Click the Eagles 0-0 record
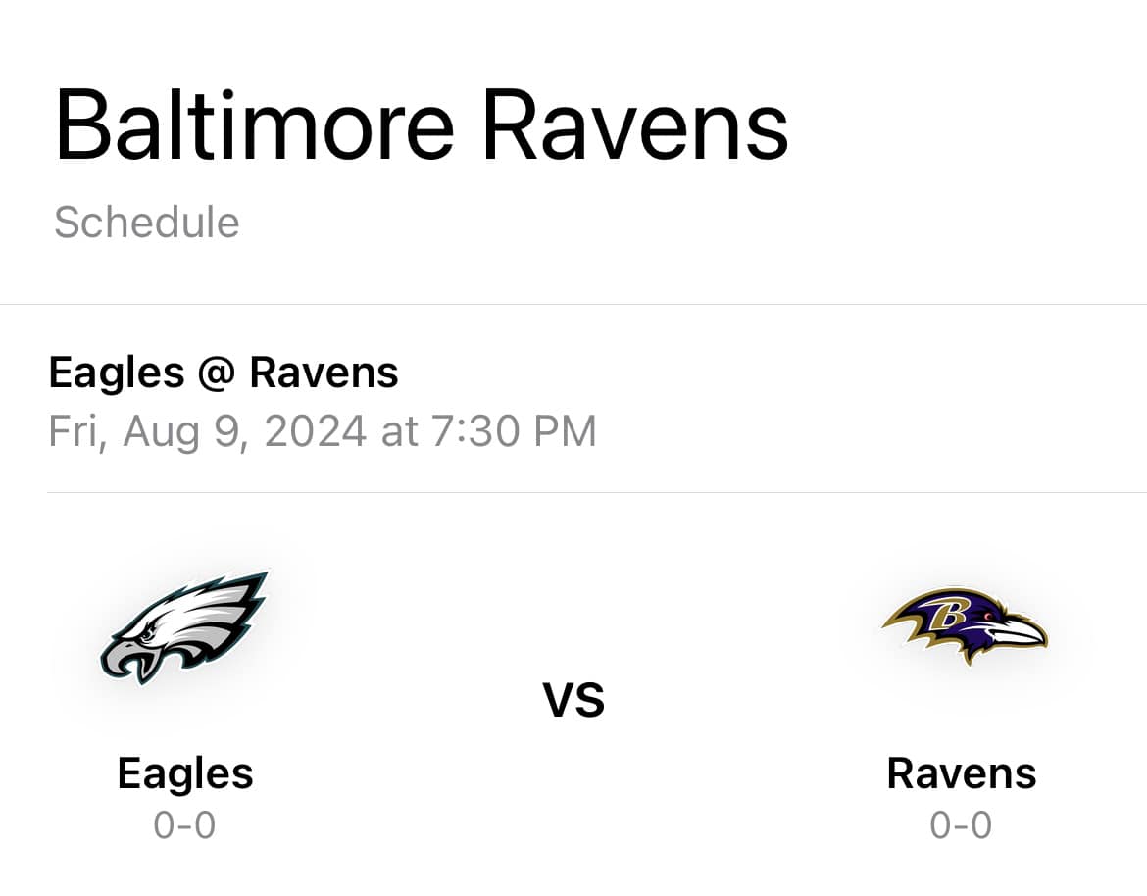1147x896 pixels. coord(184,825)
